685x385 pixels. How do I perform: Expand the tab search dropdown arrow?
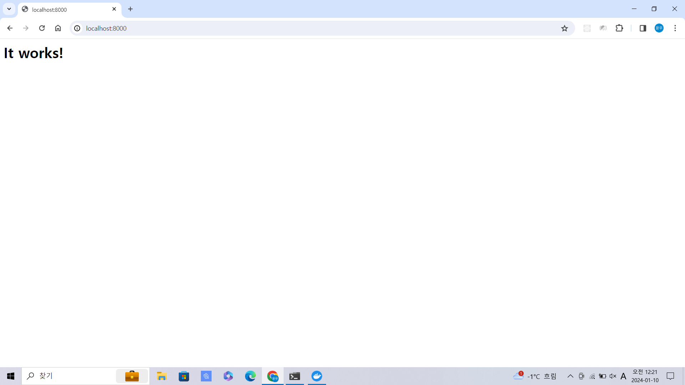tap(9, 9)
